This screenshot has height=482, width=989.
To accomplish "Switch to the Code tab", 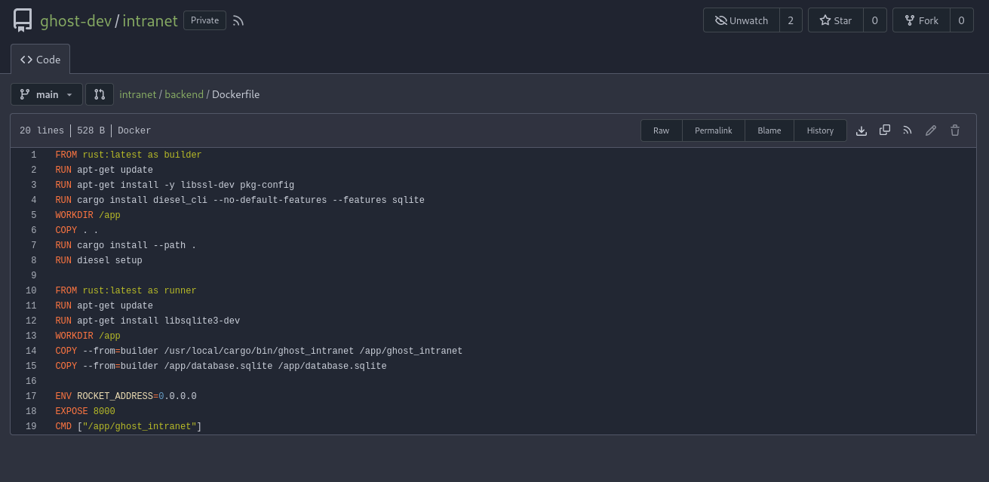I will (41, 60).
